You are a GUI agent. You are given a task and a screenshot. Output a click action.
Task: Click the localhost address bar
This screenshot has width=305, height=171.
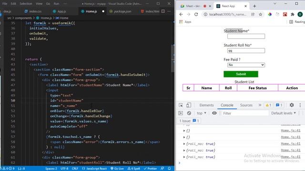pos(228,14)
